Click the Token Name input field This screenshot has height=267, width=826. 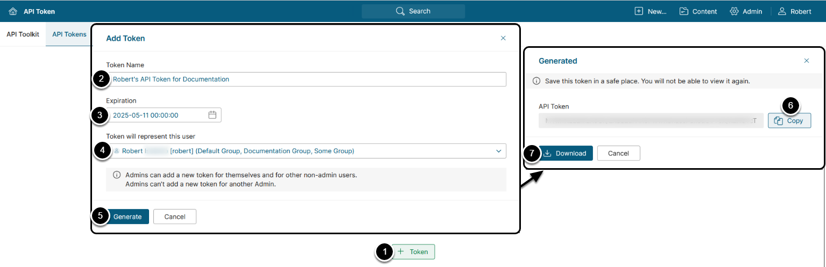tap(306, 79)
